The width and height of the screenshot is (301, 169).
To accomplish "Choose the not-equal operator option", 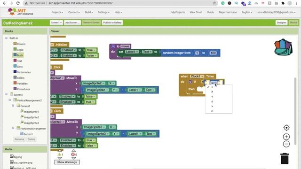I will pyautogui.click(x=212, y=92).
